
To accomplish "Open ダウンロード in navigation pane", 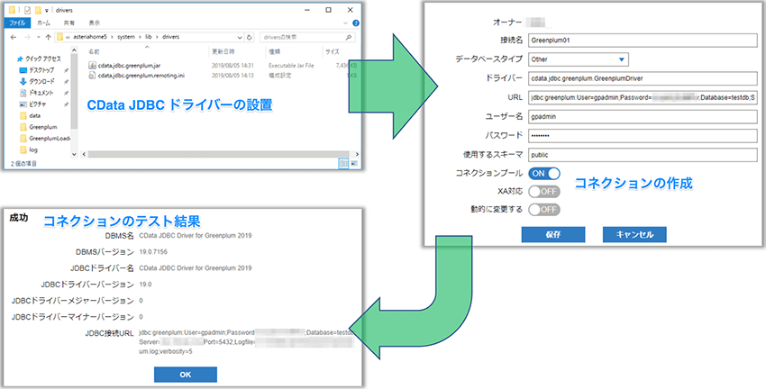I will [41, 82].
